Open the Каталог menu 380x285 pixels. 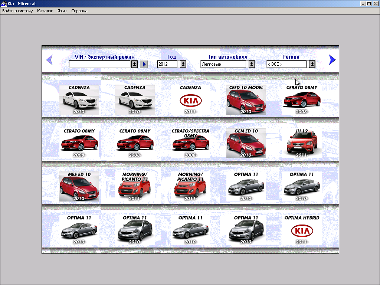coord(45,11)
